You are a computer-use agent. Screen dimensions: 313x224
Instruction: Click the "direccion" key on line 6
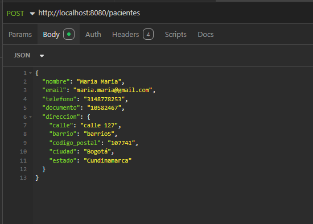pos(61,117)
